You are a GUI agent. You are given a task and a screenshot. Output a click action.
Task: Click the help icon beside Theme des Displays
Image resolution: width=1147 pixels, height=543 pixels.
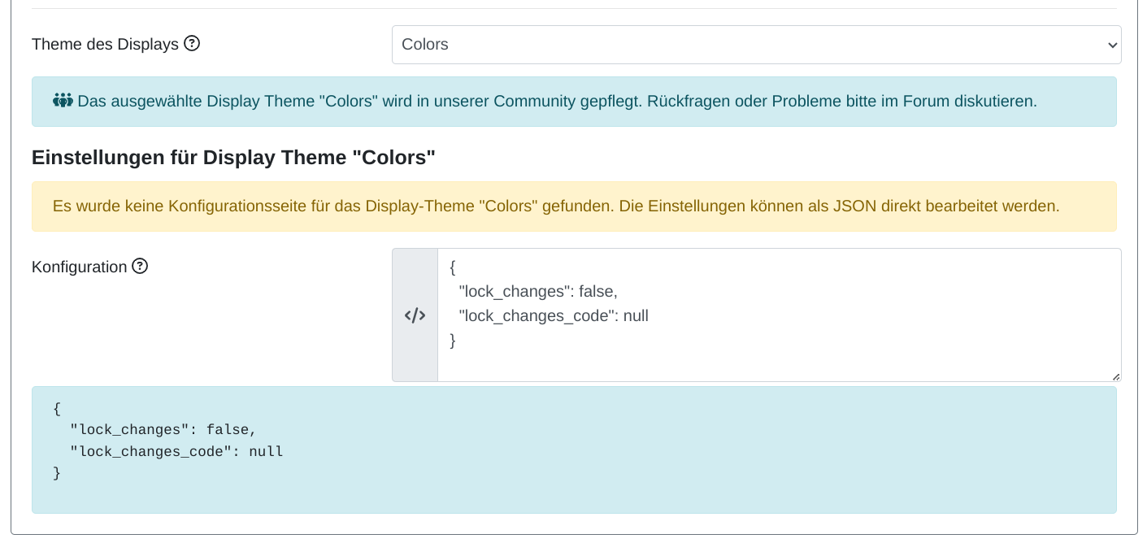[x=192, y=44]
